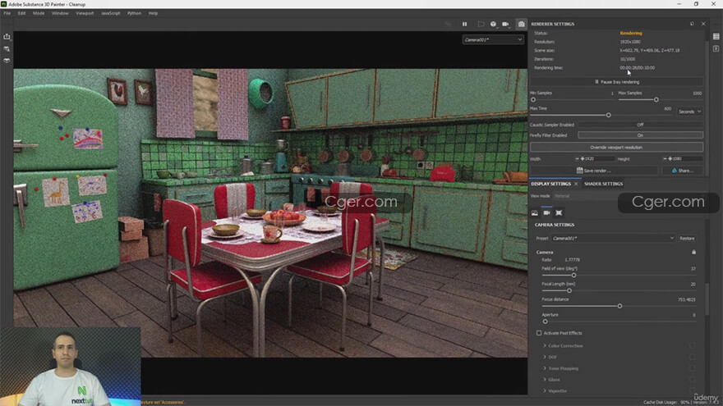Click the video camera icon in viewport toolbar

(506, 24)
